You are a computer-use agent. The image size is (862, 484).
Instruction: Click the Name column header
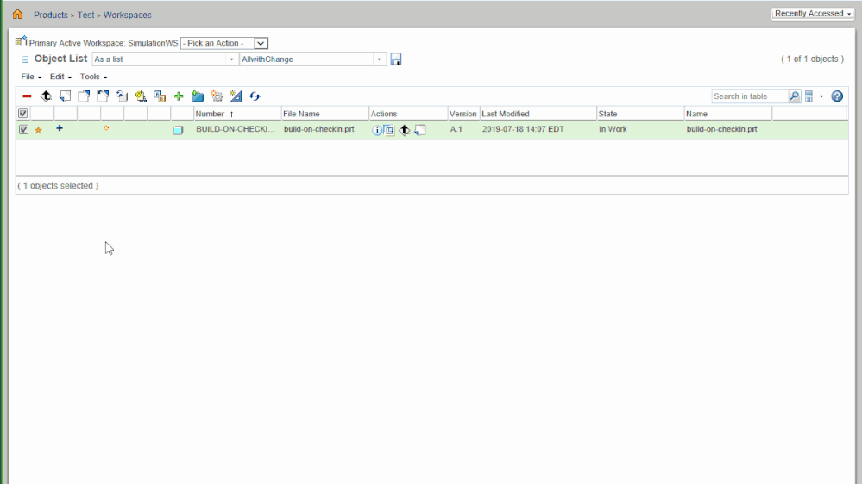[x=728, y=114]
